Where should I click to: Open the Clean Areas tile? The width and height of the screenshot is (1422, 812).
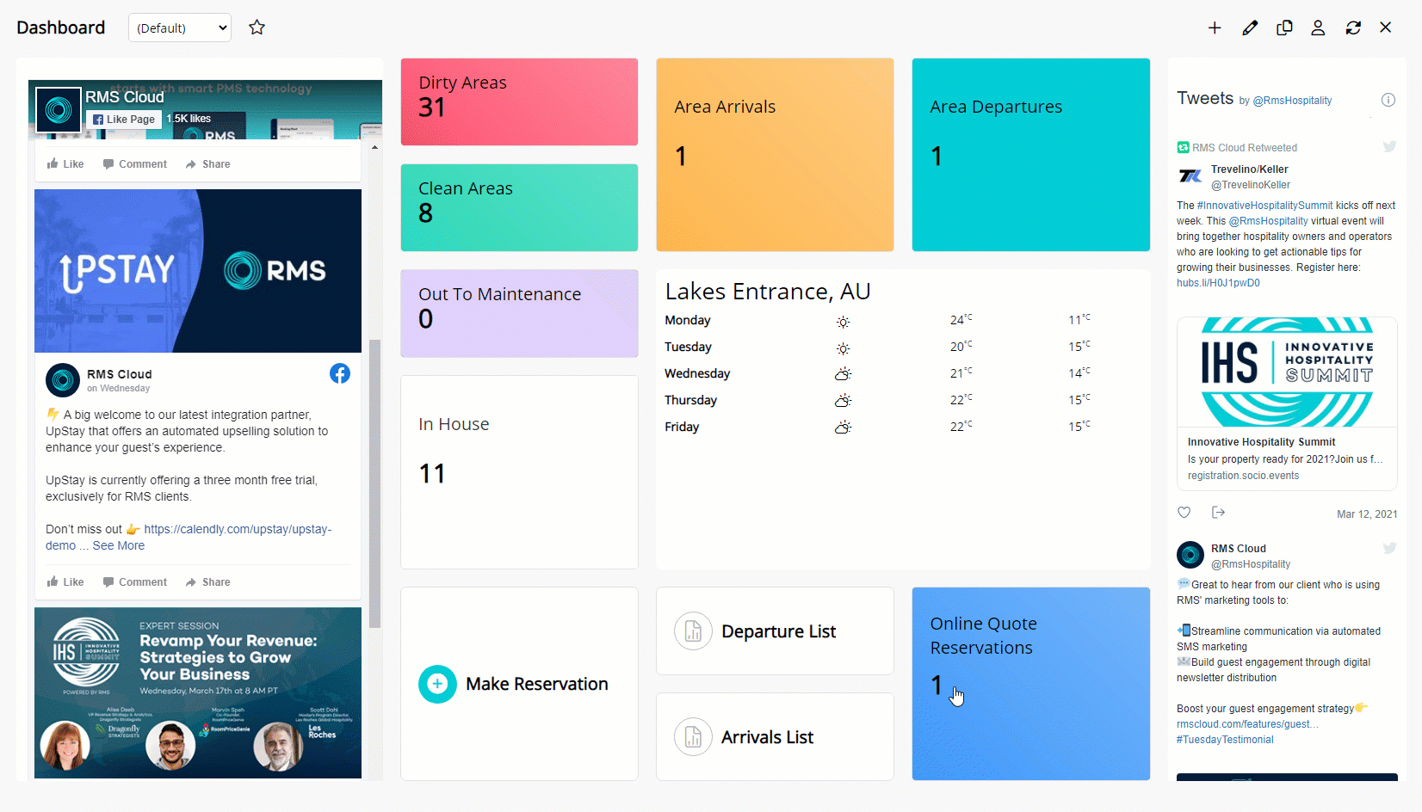(519, 207)
